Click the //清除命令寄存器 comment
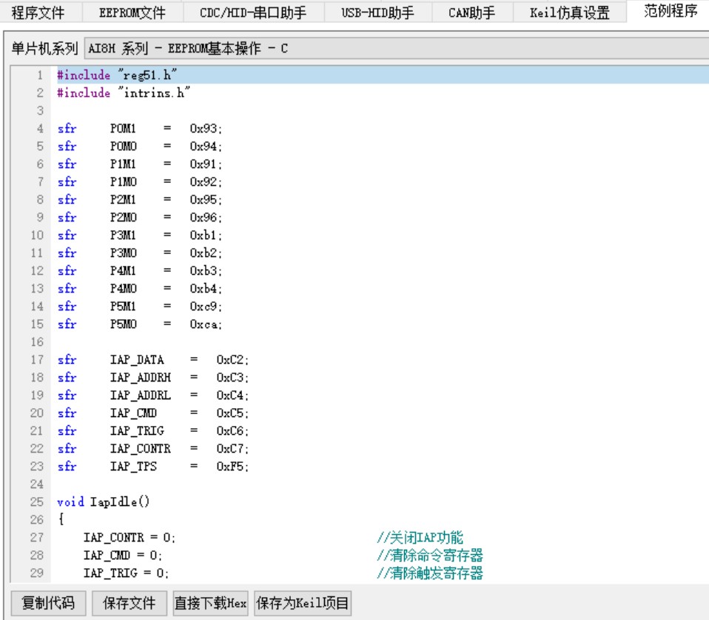Image resolution: width=709 pixels, height=620 pixels. coord(430,556)
